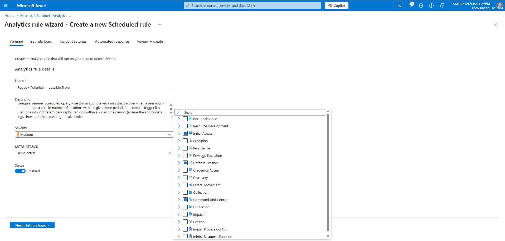Open the Severity dropdown

pos(94,134)
